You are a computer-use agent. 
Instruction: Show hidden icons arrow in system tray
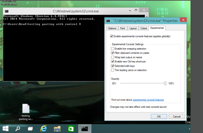point(190,129)
